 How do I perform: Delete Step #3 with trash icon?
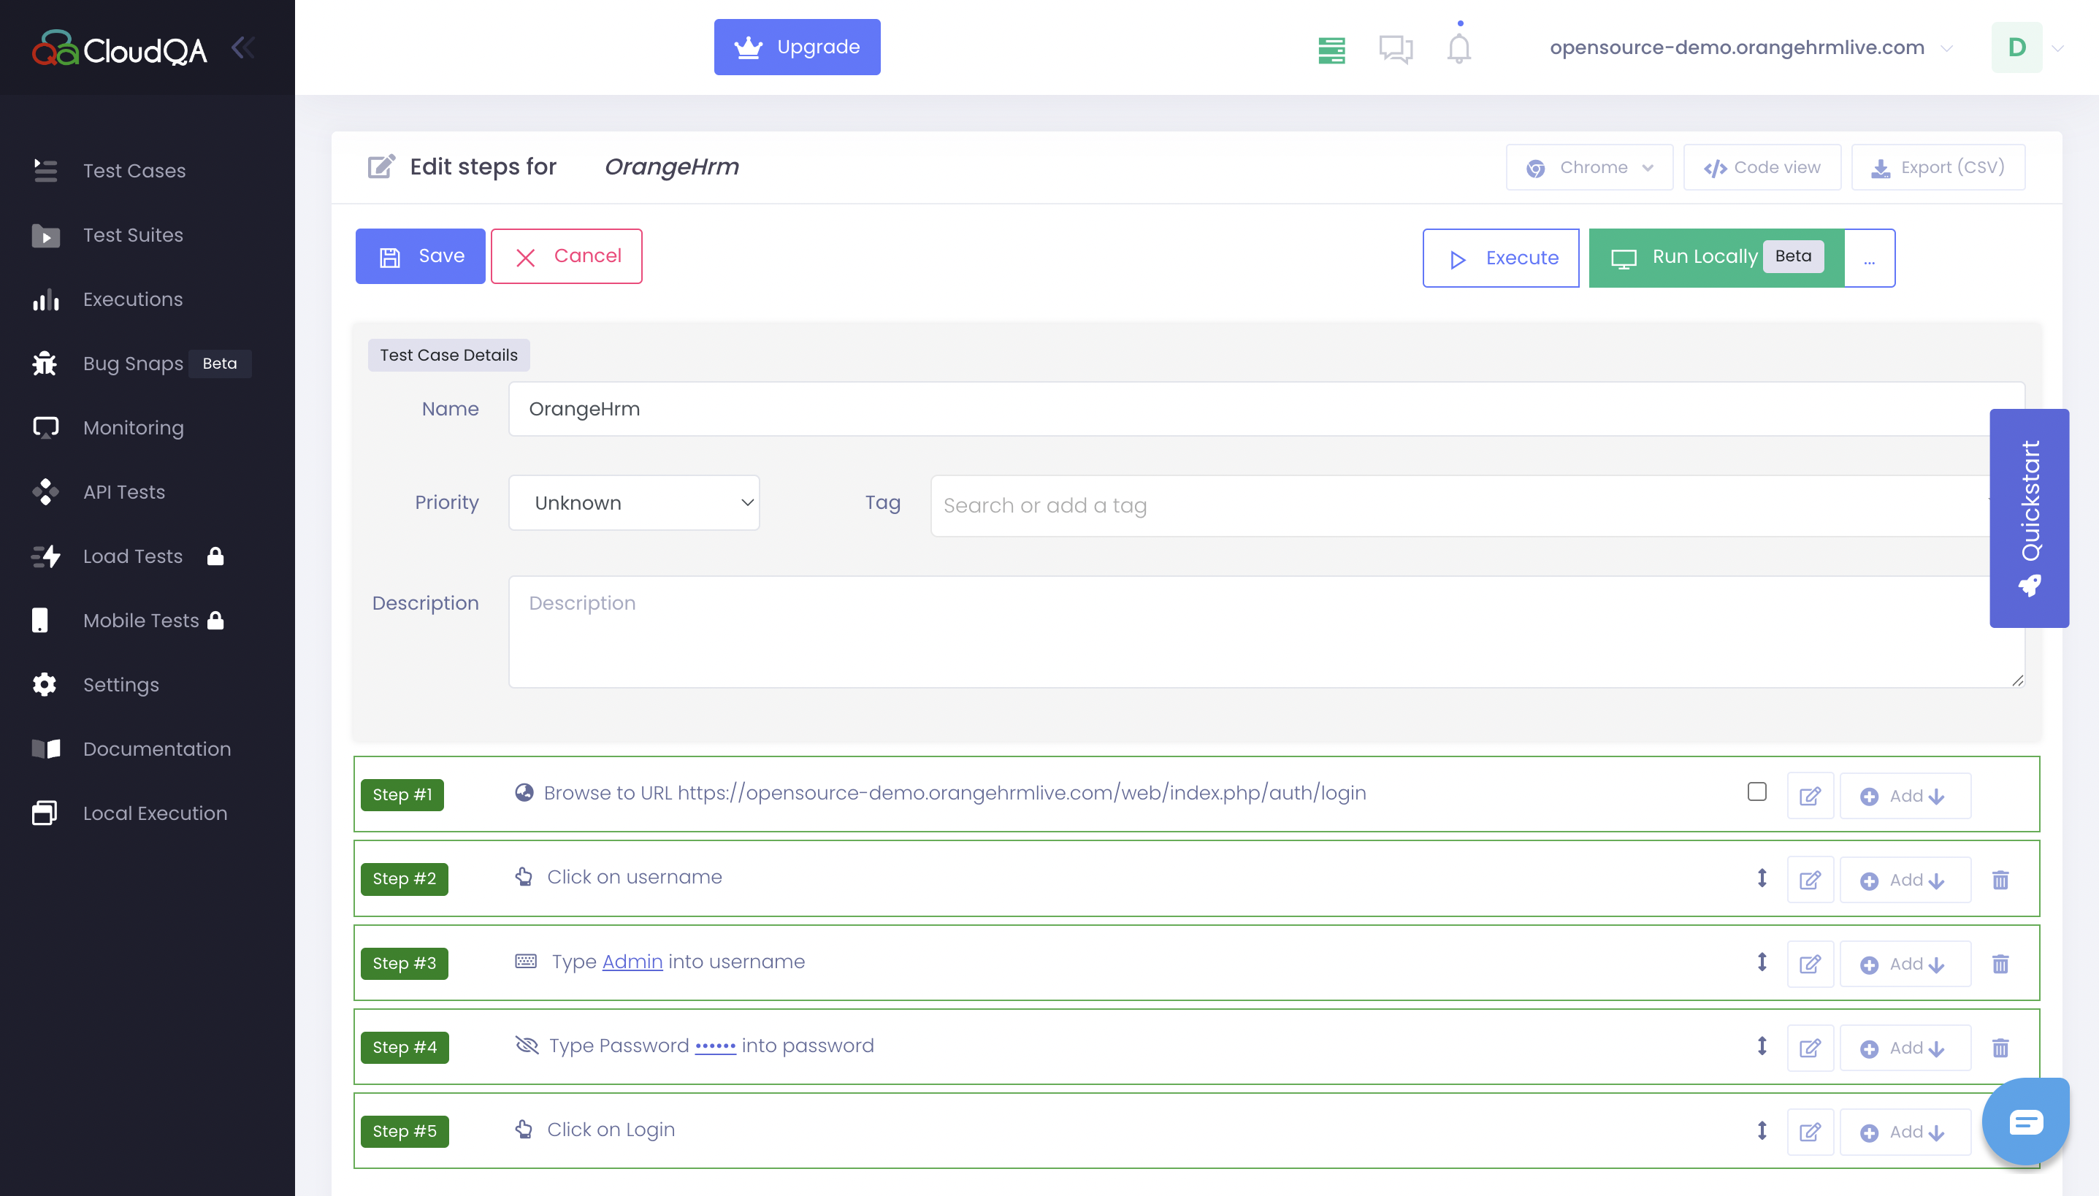pos(2000,965)
